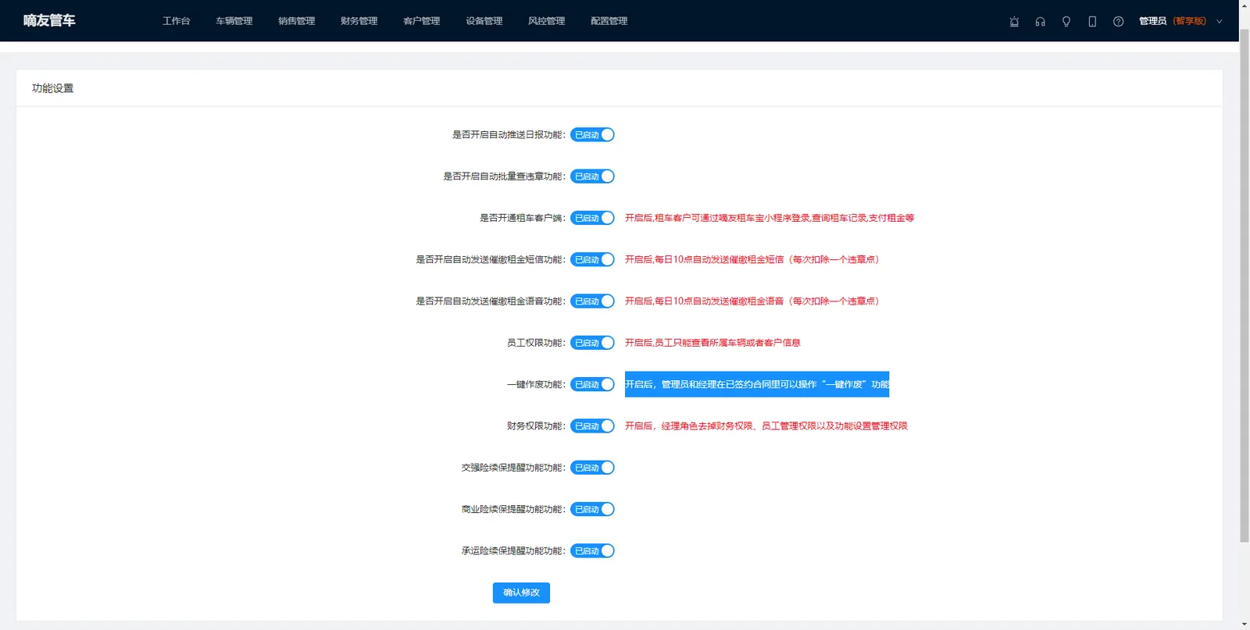Click the 功能设置 panel heading

click(52, 88)
